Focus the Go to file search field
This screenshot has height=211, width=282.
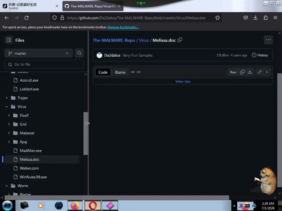(44, 64)
